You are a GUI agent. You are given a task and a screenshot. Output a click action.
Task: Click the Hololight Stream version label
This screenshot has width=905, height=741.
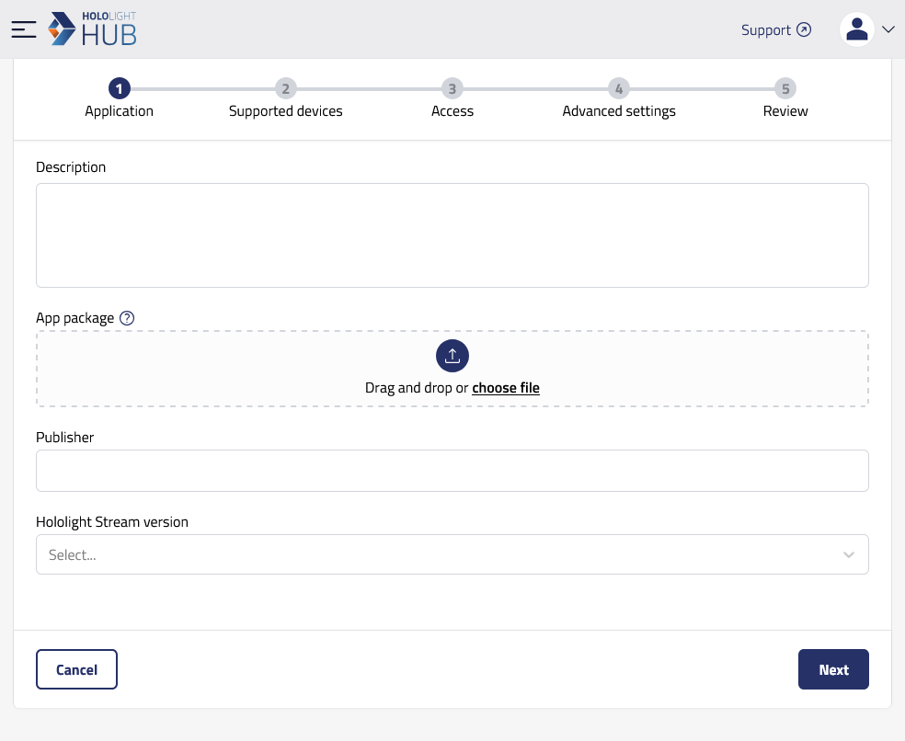point(112,521)
